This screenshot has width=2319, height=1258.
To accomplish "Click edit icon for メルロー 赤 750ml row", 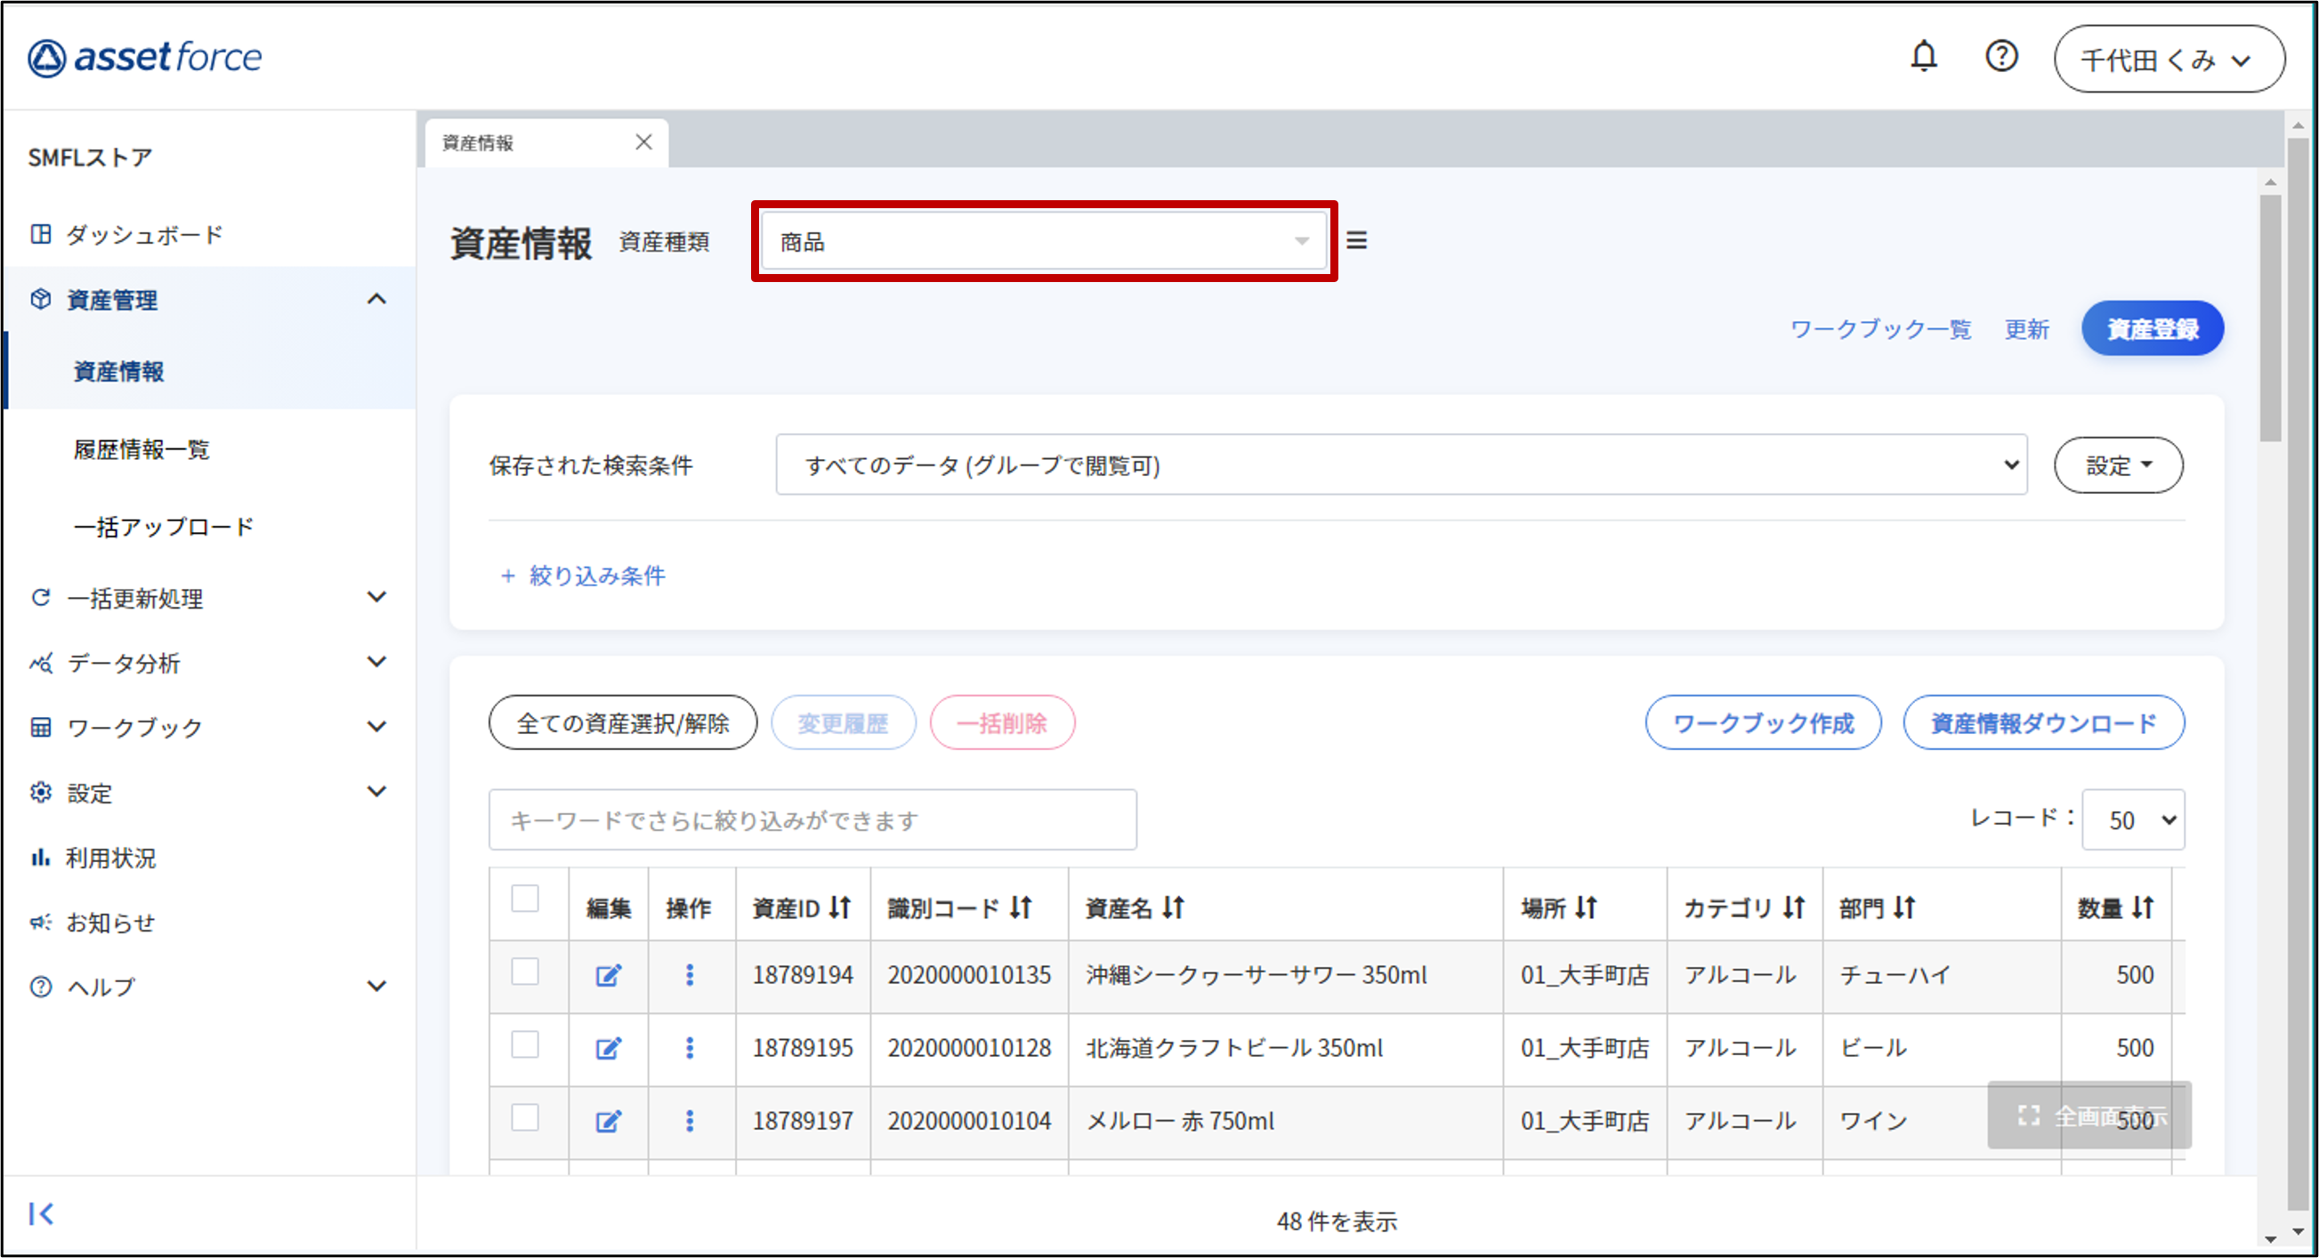I will (609, 1120).
